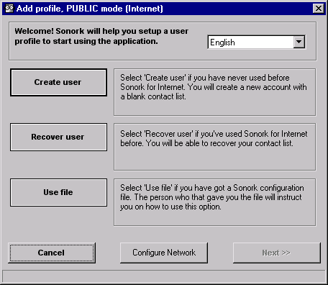Click the 'Select 'Recover user'' description text
This screenshot has width=328, height=285.
tap(214, 138)
